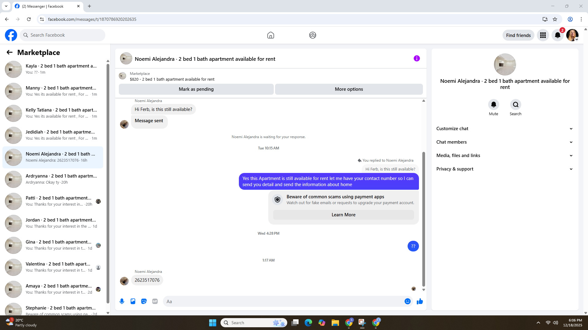Open the Valentina conversation
588x330 pixels.
[x=53, y=267]
